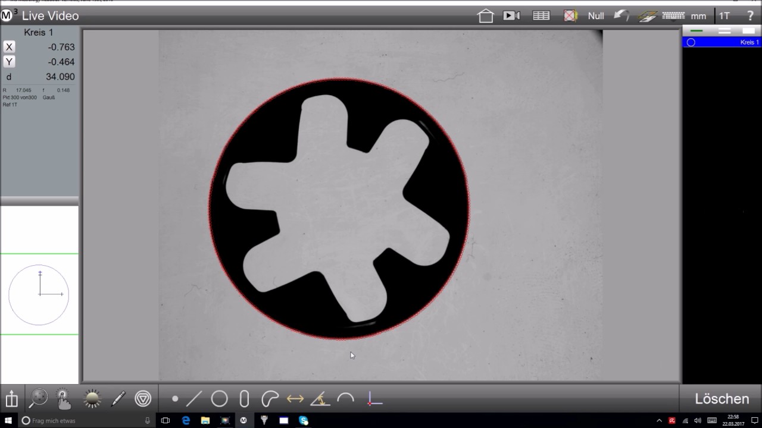This screenshot has height=428, width=762.
Task: Click the live video camera icon
Action: [x=511, y=16]
